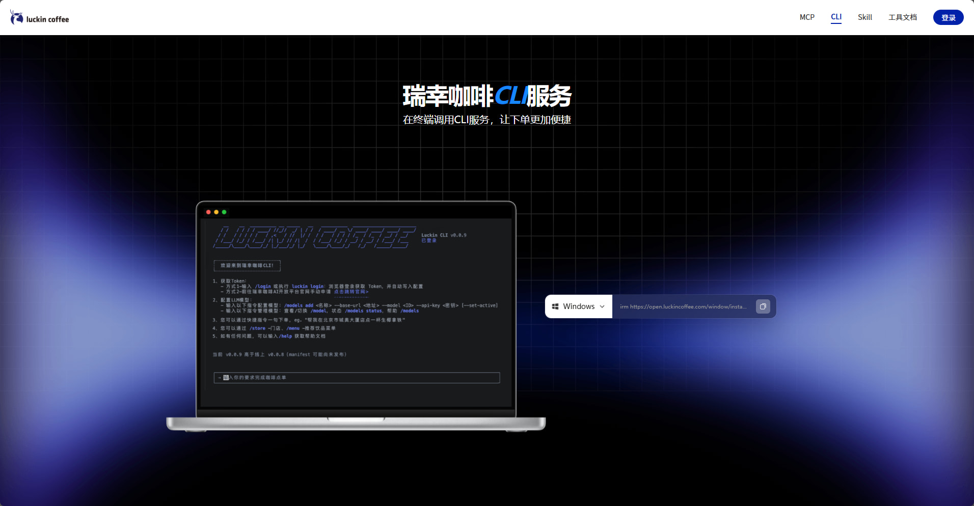This screenshot has height=506, width=974.
Task: Select the irm install command text
Action: [683, 306]
